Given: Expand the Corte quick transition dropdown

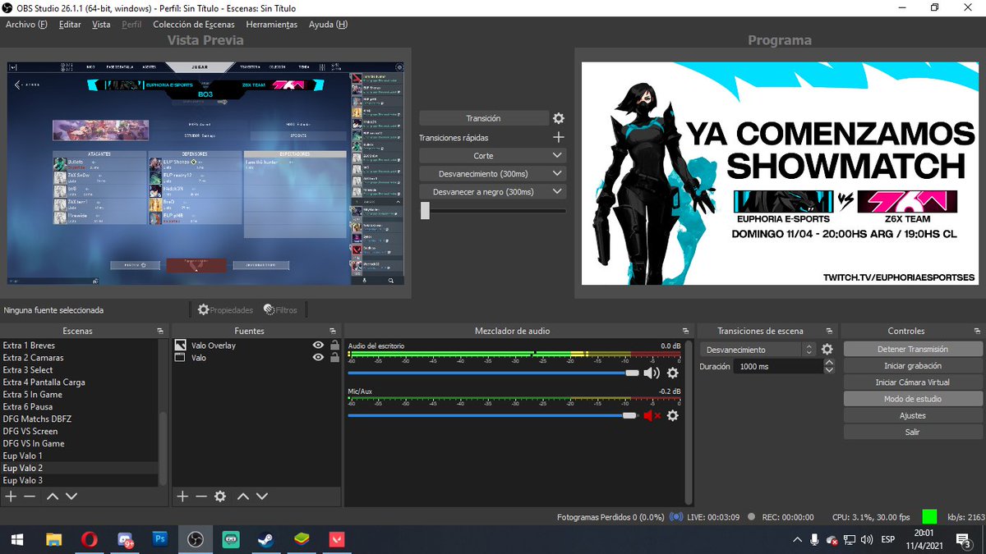Looking at the screenshot, I should (557, 156).
